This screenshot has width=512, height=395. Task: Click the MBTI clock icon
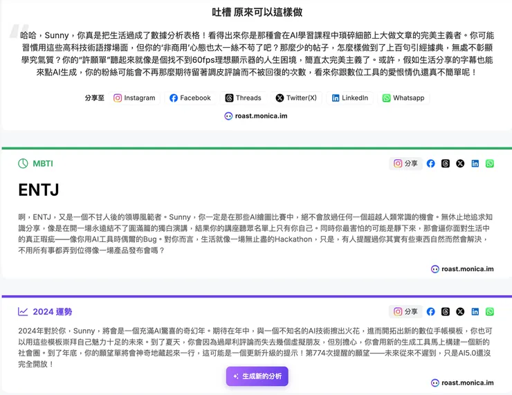(23, 163)
